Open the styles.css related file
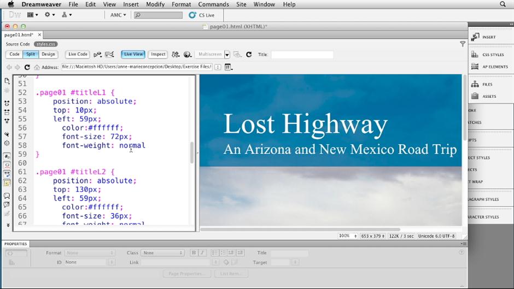Viewport: 514px width, 289px height. (x=45, y=44)
